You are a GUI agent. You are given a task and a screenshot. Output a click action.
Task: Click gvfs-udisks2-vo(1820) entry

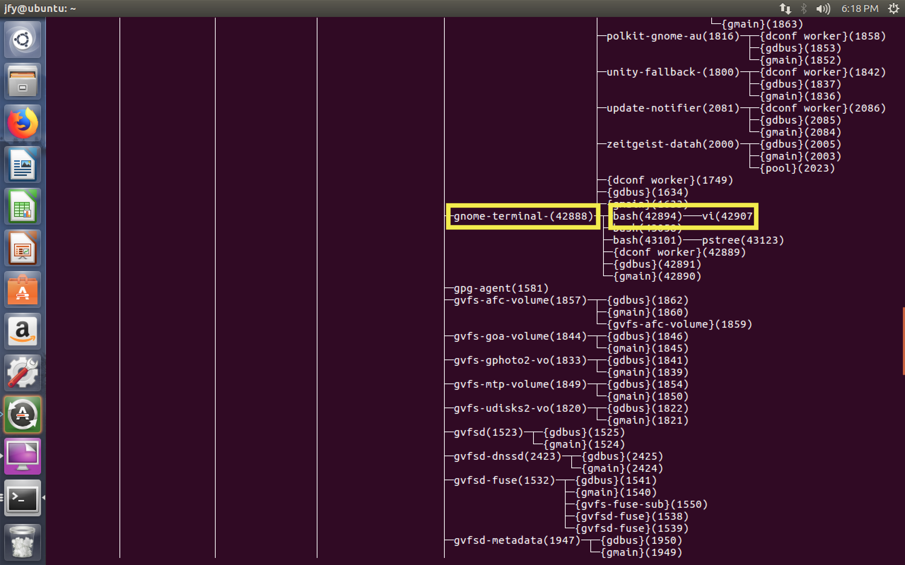tap(520, 408)
